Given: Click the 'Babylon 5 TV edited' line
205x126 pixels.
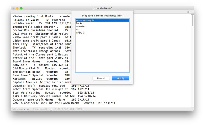Looking at the screenshot, I should (x=40, y=65).
